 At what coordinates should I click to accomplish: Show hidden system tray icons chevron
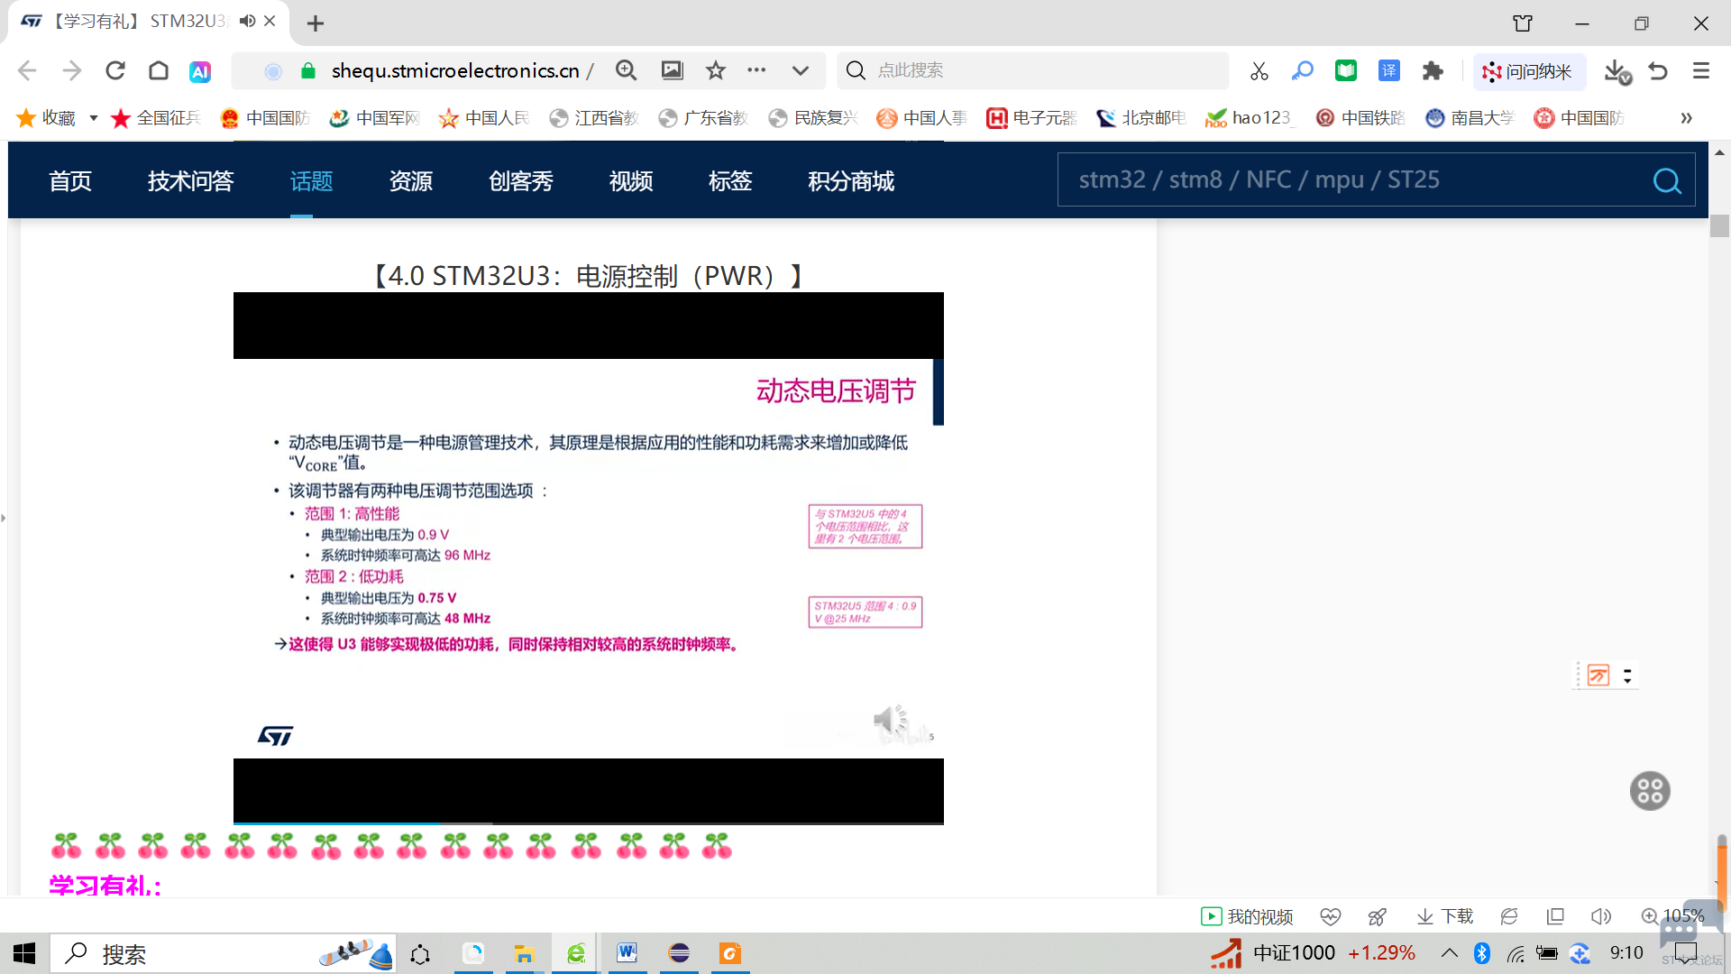[1450, 952]
